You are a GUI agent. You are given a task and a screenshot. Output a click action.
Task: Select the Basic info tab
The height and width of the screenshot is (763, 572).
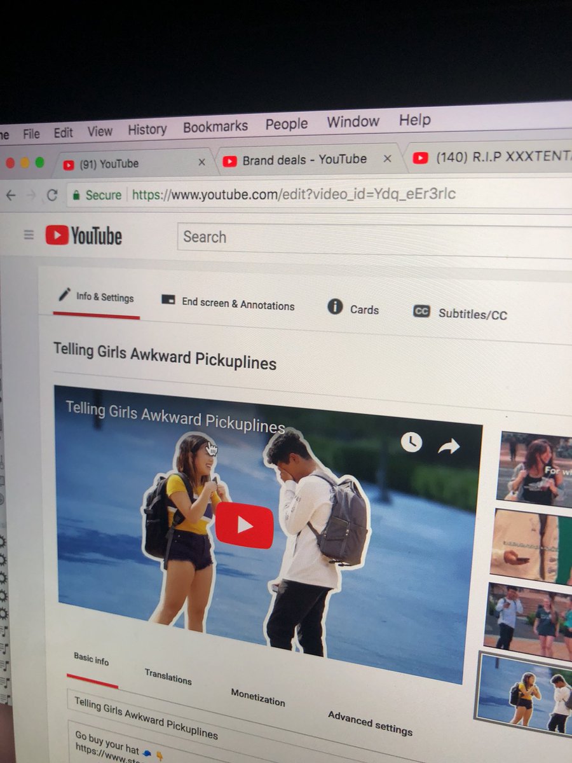tap(92, 659)
